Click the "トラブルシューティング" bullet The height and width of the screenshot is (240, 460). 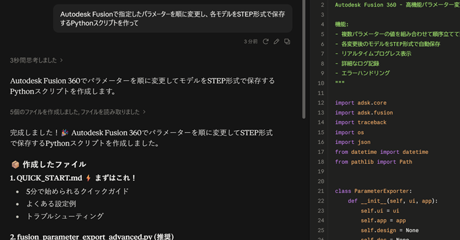65,216
